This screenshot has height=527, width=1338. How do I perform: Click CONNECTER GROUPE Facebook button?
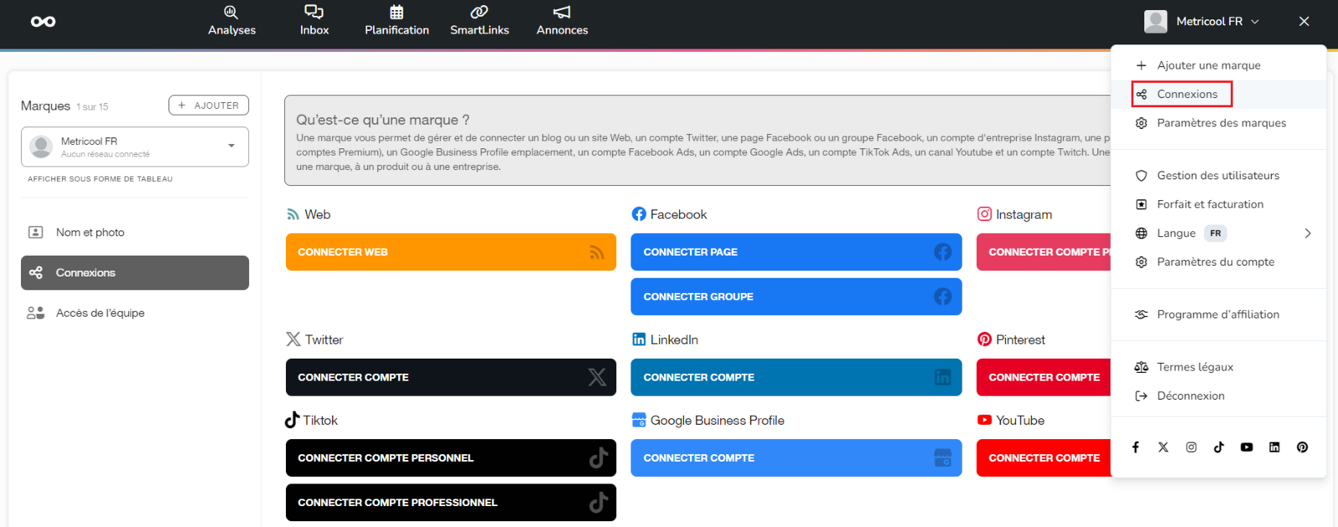[796, 297]
